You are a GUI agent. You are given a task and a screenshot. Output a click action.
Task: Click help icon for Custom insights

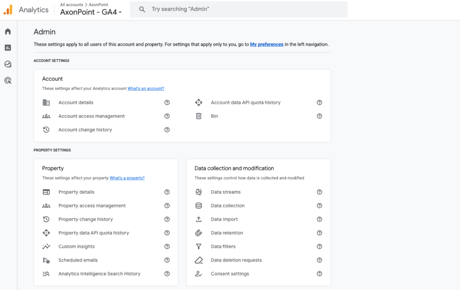pos(167,246)
